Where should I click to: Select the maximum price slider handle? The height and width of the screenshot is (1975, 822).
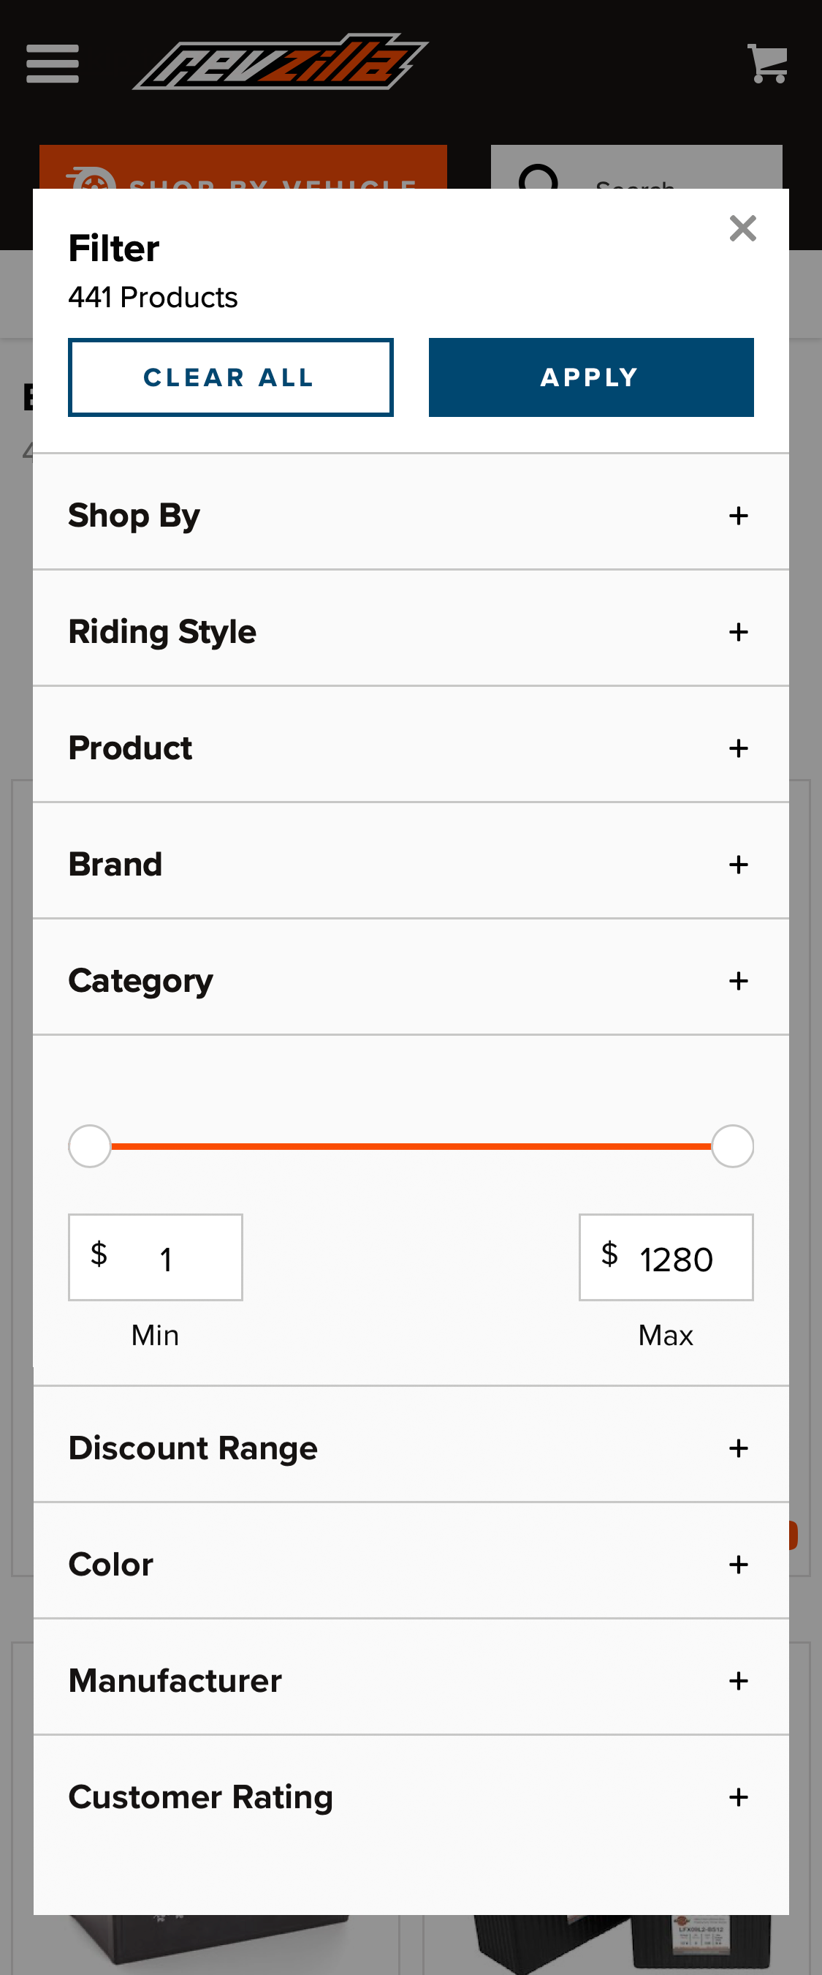[731, 1145]
